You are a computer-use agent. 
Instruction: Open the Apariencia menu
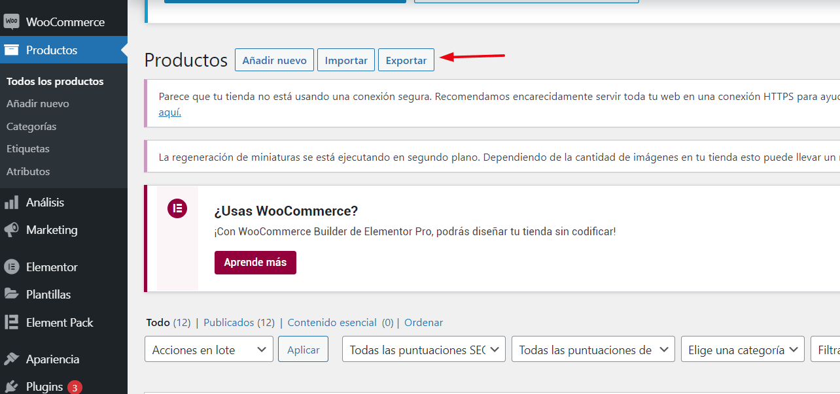tap(63, 359)
